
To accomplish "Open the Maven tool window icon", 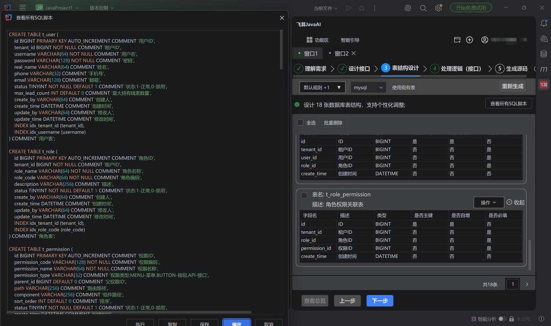I will pyautogui.click(x=544, y=69).
